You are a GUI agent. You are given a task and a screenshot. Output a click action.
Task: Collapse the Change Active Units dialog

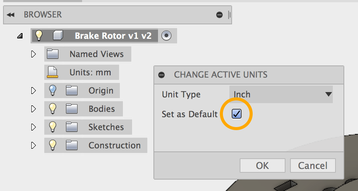coord(162,75)
